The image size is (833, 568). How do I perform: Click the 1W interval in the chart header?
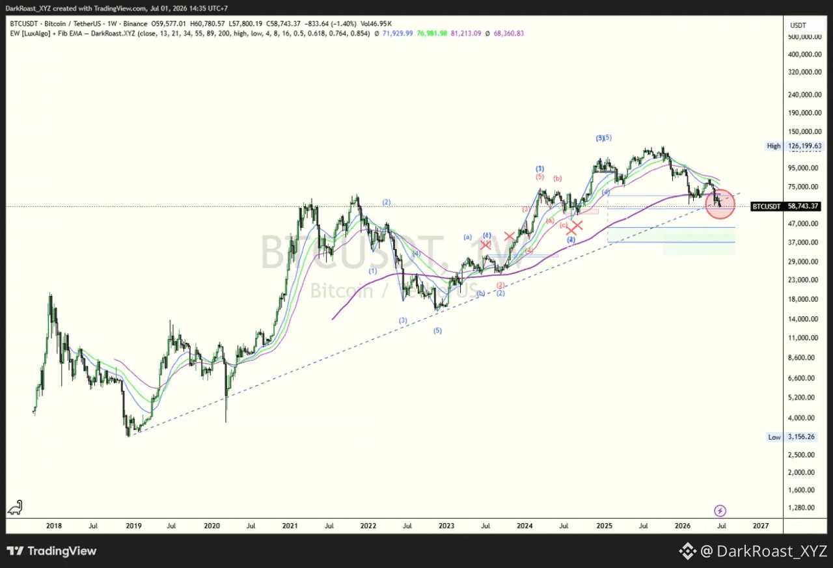pos(111,23)
